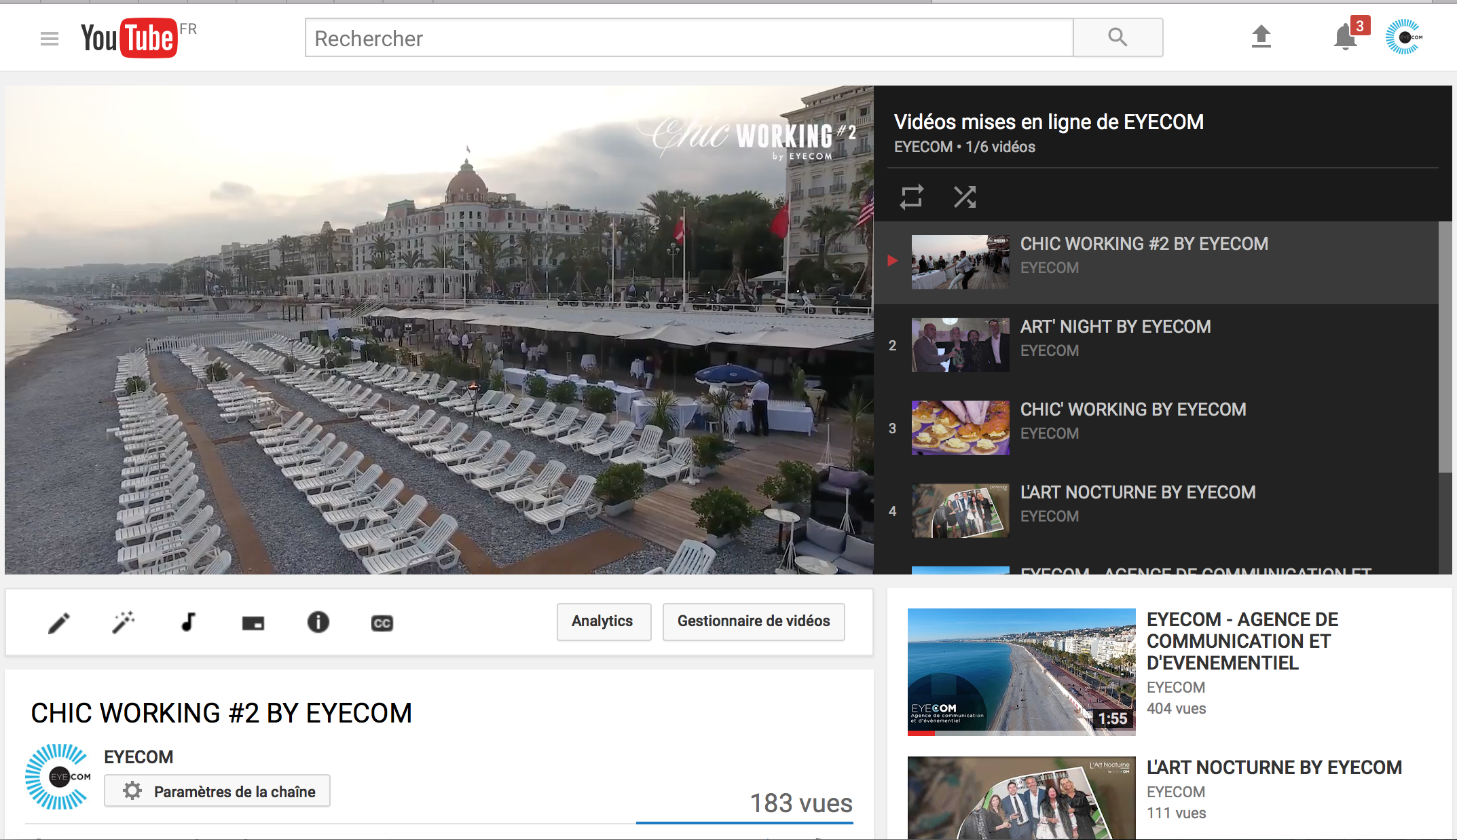
Task: Click the 404 vues text
Action: [x=1176, y=708]
